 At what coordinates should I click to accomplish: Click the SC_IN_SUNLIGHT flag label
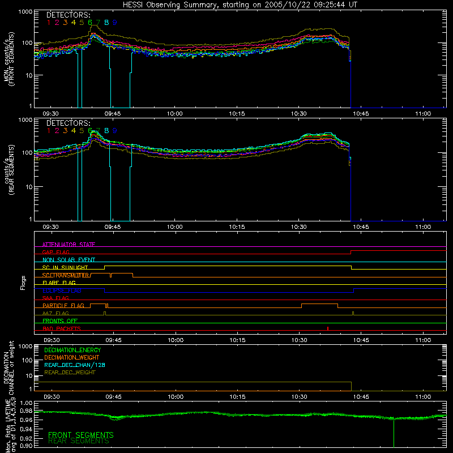tap(65, 267)
